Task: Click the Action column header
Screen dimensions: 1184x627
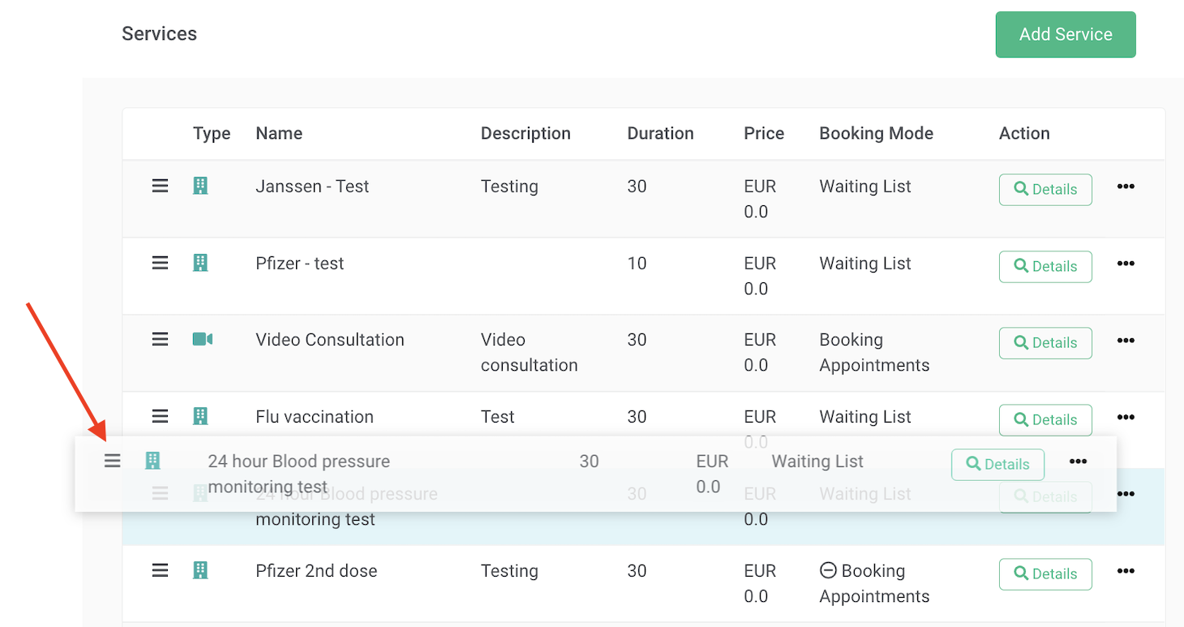Action: pyautogui.click(x=1024, y=134)
